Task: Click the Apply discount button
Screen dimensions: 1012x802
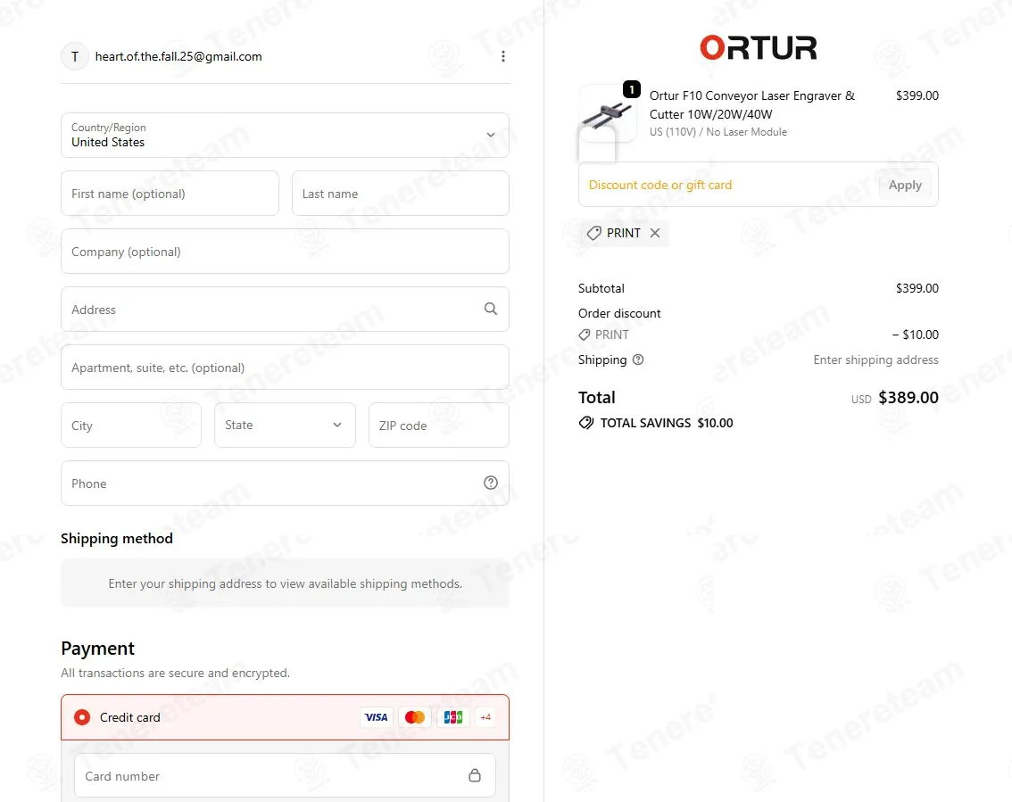Action: (905, 185)
